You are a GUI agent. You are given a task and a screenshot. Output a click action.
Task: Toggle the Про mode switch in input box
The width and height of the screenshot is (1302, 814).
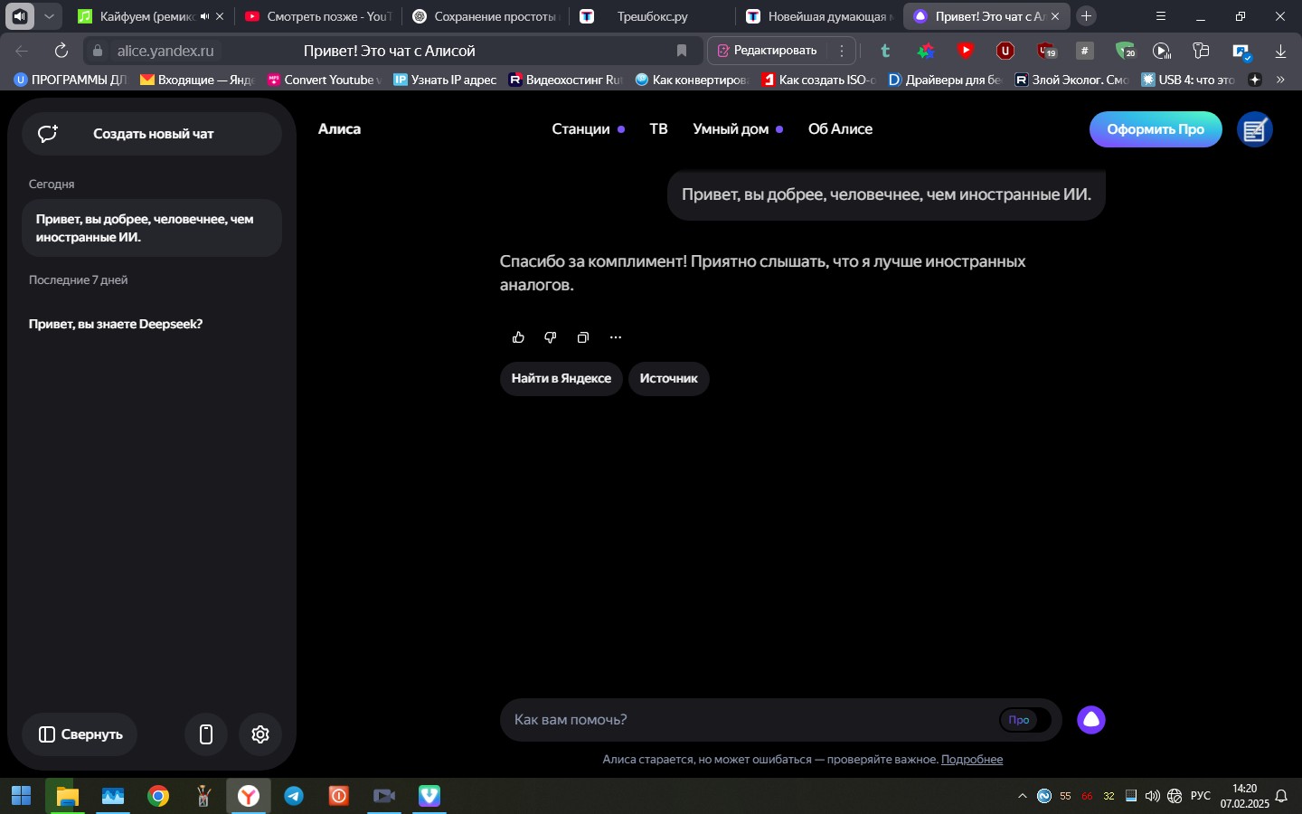[x=1024, y=720]
